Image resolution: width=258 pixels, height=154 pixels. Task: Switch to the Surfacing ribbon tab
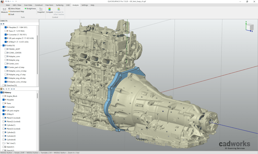[x=60, y=5]
